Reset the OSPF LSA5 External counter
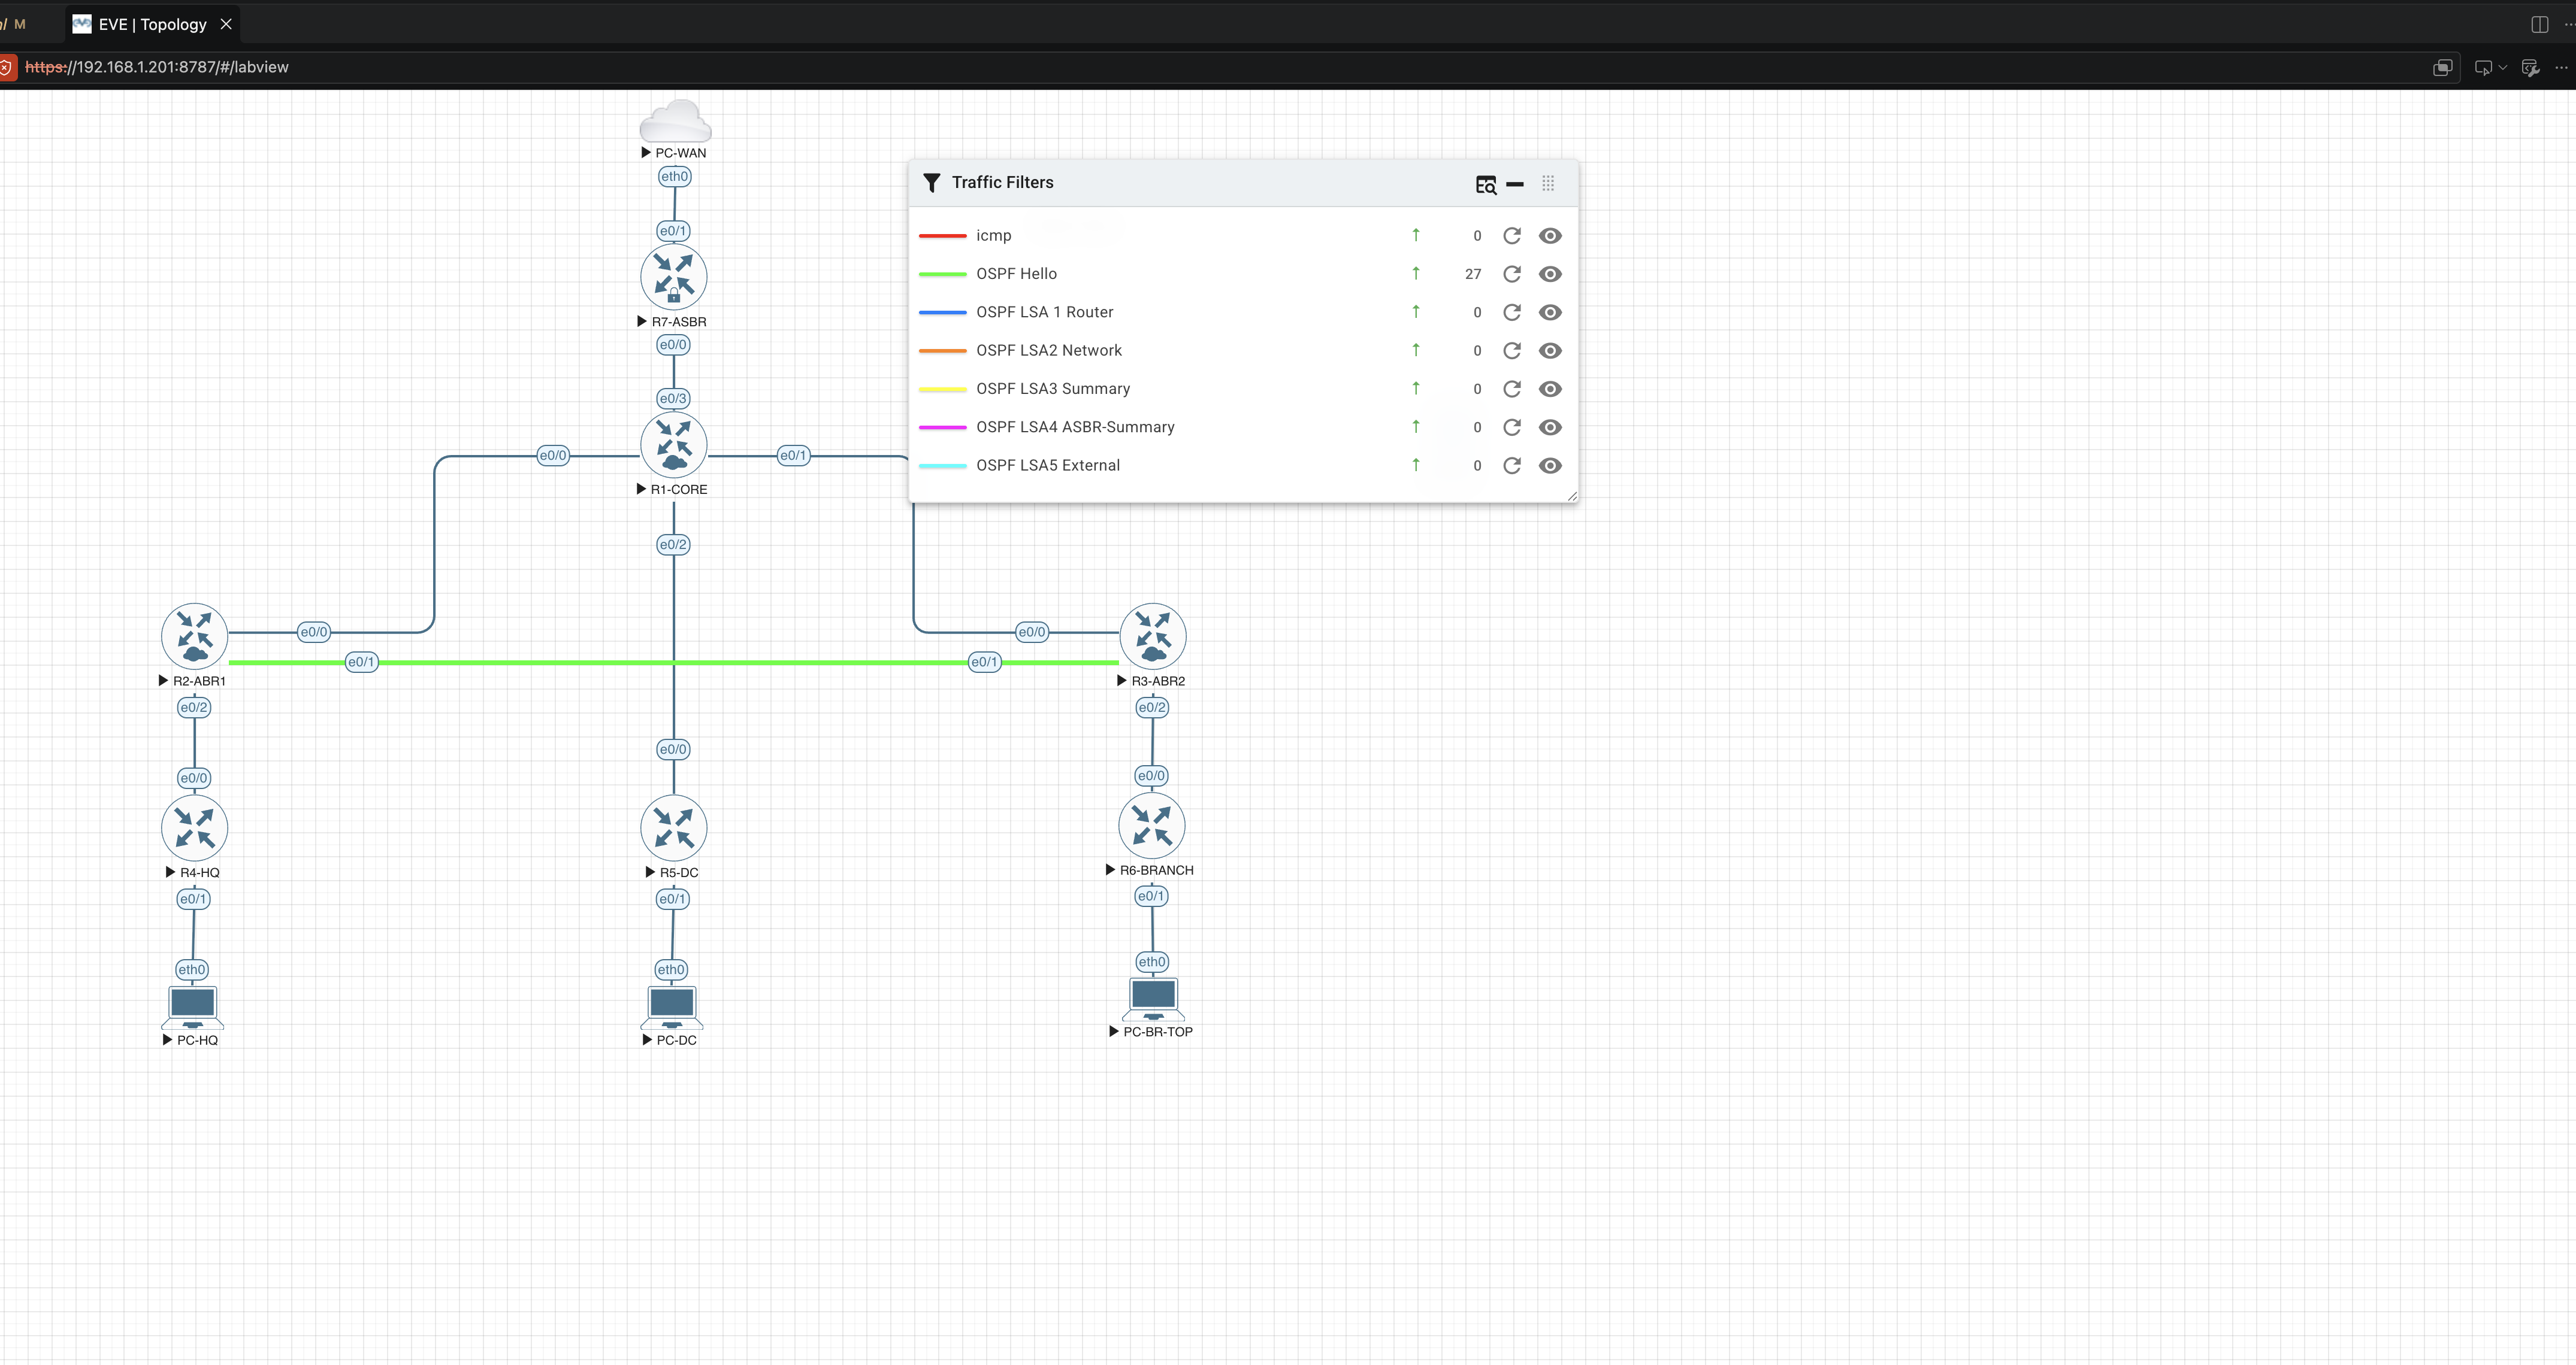2576x1365 pixels. click(x=1512, y=466)
